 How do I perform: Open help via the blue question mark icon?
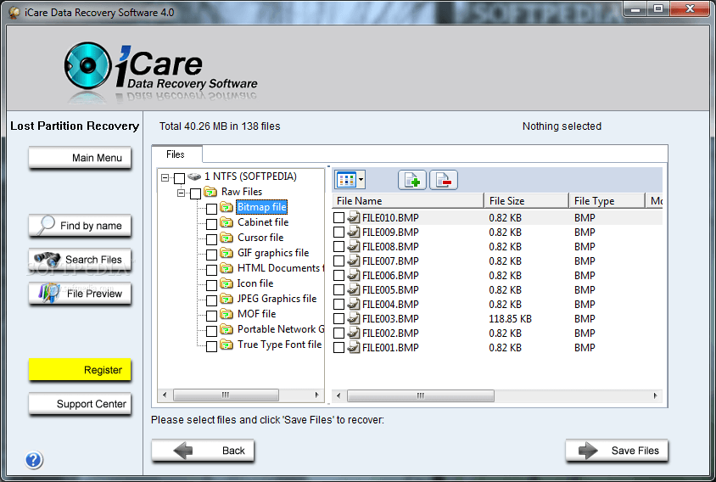point(34,460)
